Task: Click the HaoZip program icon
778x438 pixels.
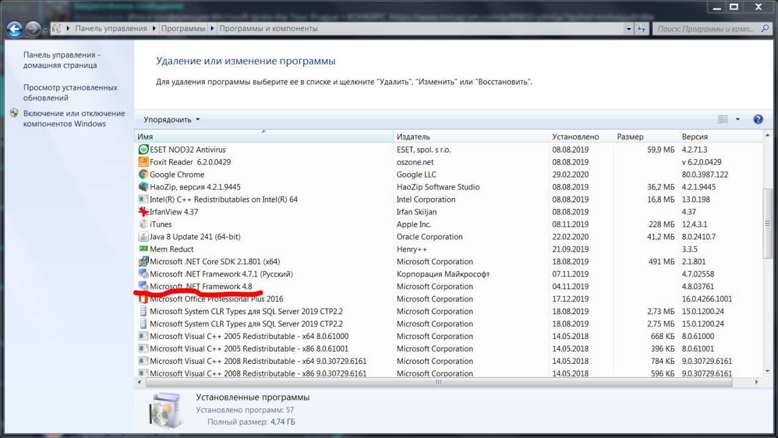Action: tap(143, 187)
